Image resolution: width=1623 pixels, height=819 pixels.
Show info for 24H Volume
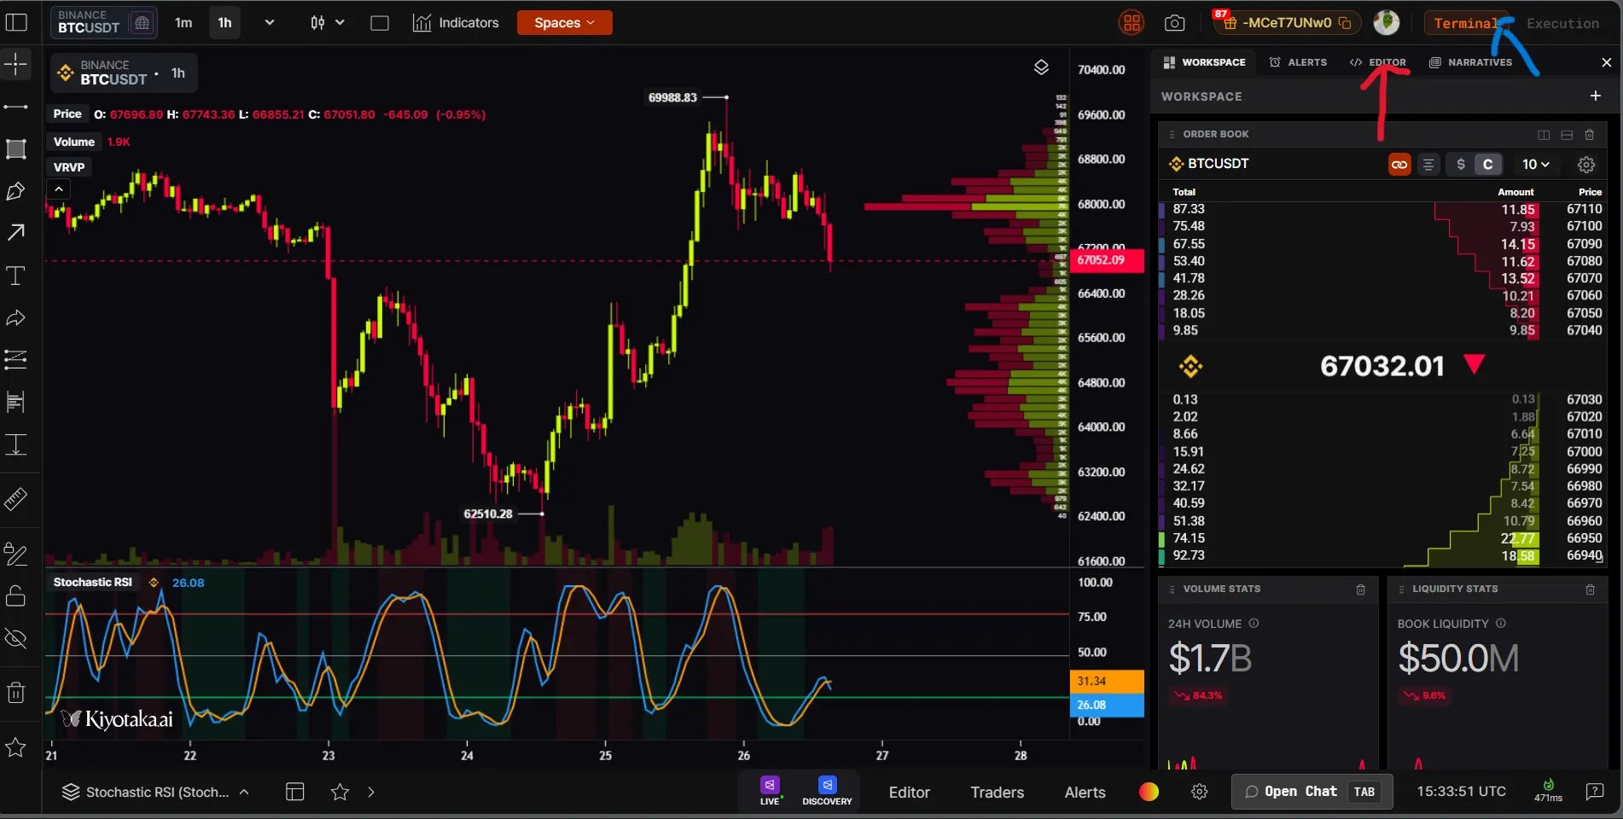[1254, 624]
